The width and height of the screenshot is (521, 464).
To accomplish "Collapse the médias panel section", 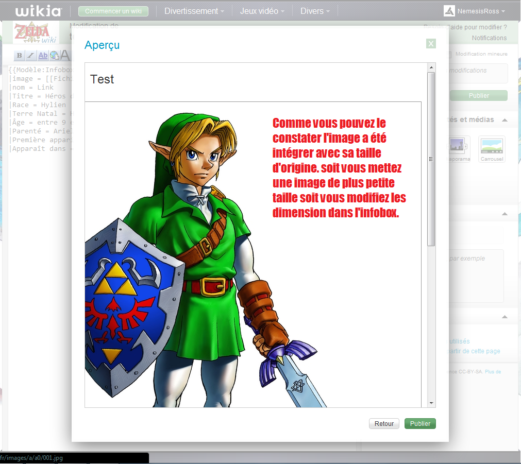I will coord(505,120).
